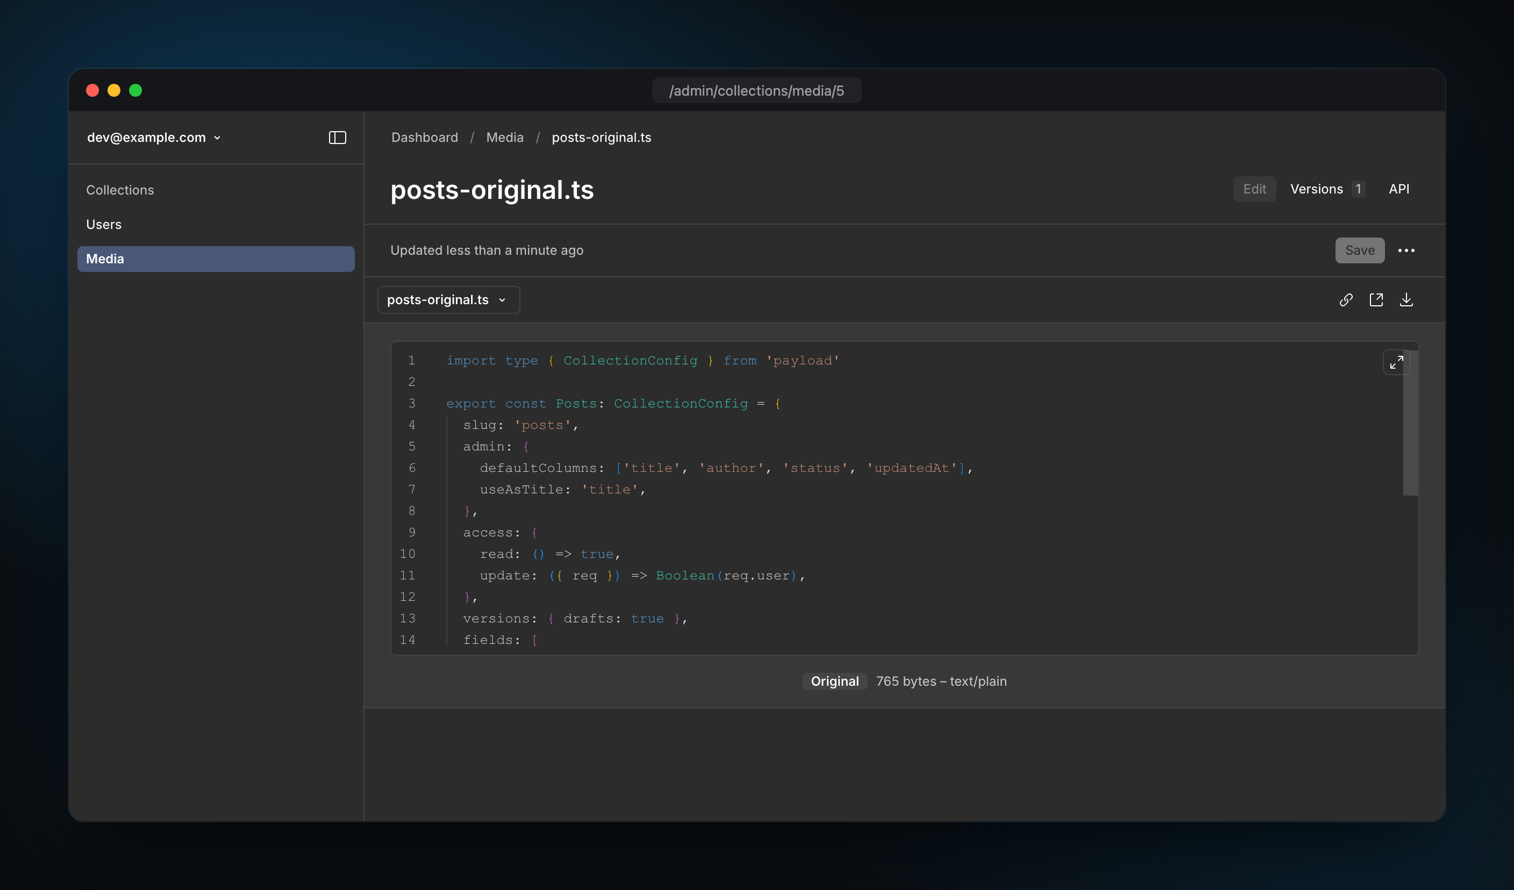Open Collections in the sidebar
The height and width of the screenshot is (890, 1514).
pyautogui.click(x=120, y=190)
